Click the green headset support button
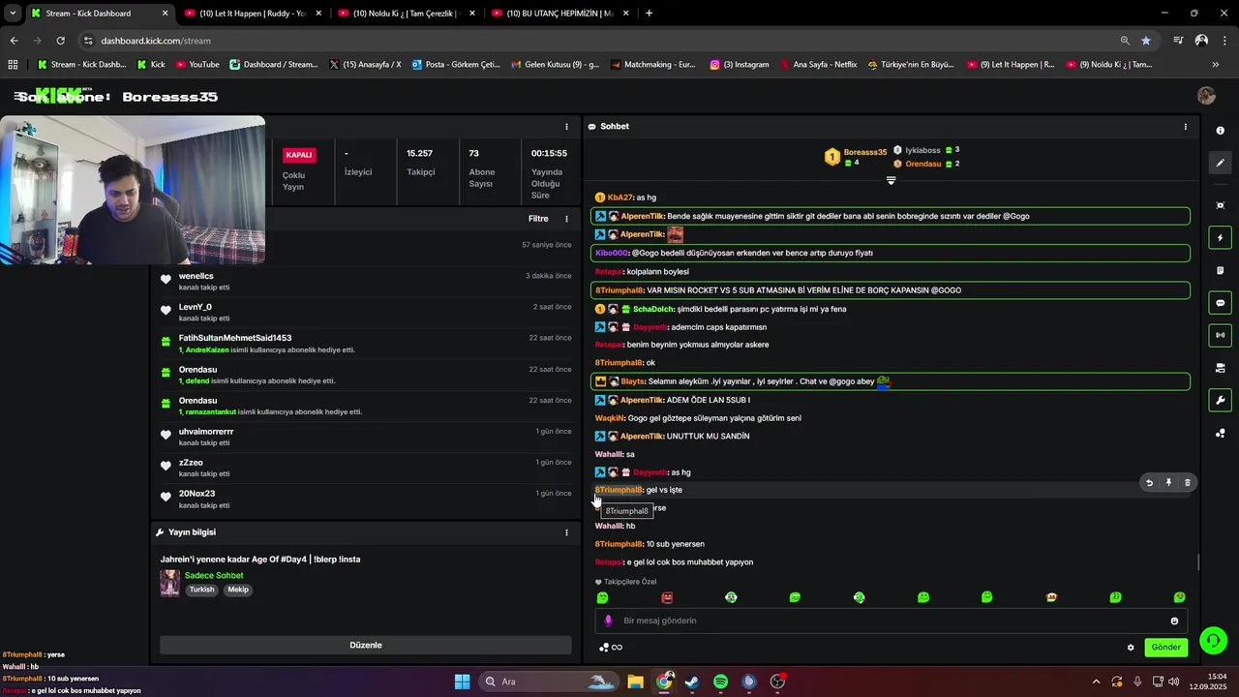 tap(1213, 641)
